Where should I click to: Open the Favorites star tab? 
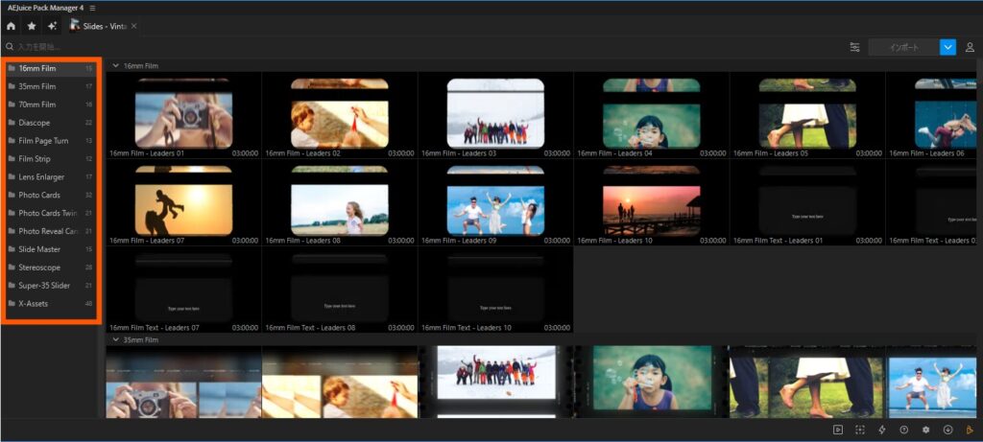(x=32, y=26)
